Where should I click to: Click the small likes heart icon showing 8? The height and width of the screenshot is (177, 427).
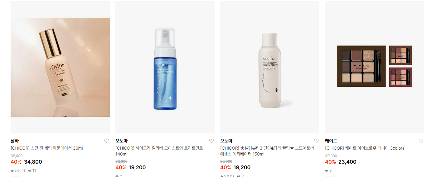click(327, 171)
